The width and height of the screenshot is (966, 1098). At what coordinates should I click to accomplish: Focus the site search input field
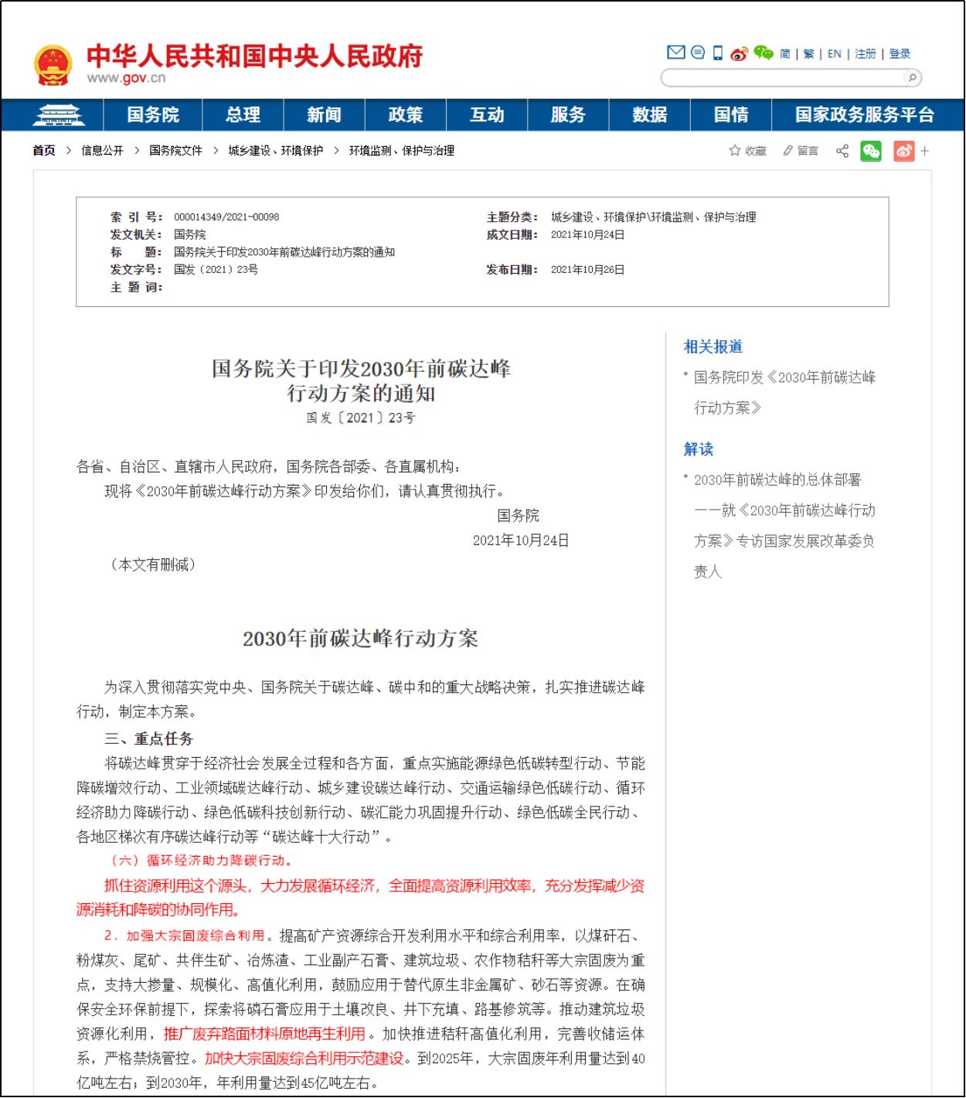(x=783, y=77)
